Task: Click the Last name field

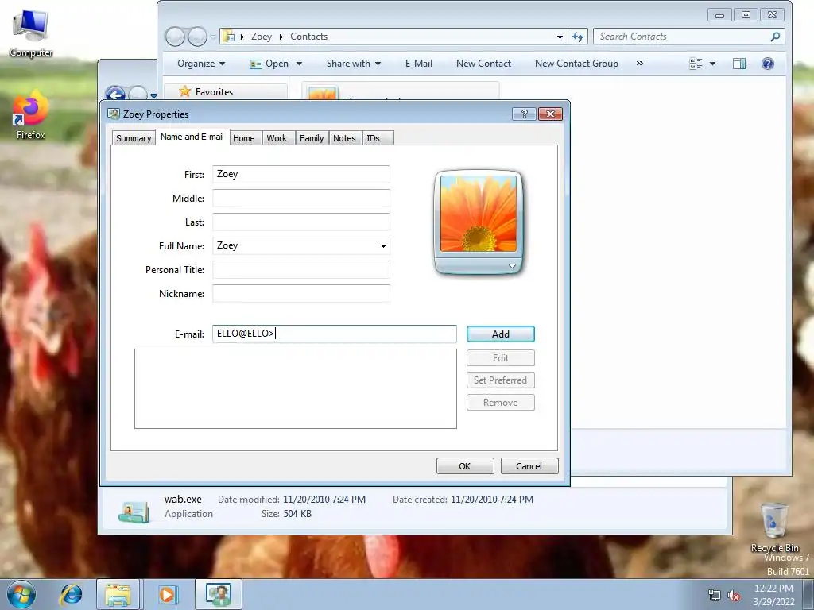Action: (x=301, y=222)
